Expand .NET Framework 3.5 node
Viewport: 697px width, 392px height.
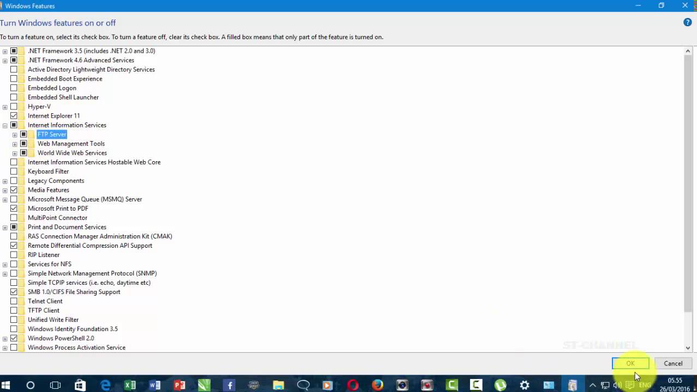coord(5,51)
